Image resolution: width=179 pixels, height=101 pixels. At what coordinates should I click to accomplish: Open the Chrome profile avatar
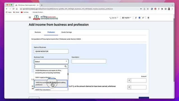(169, 9)
